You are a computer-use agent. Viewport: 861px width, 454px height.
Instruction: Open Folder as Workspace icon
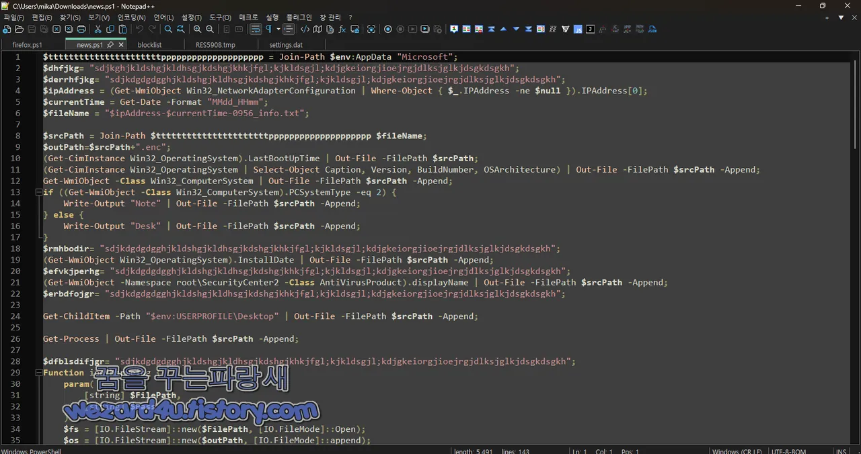click(x=355, y=30)
